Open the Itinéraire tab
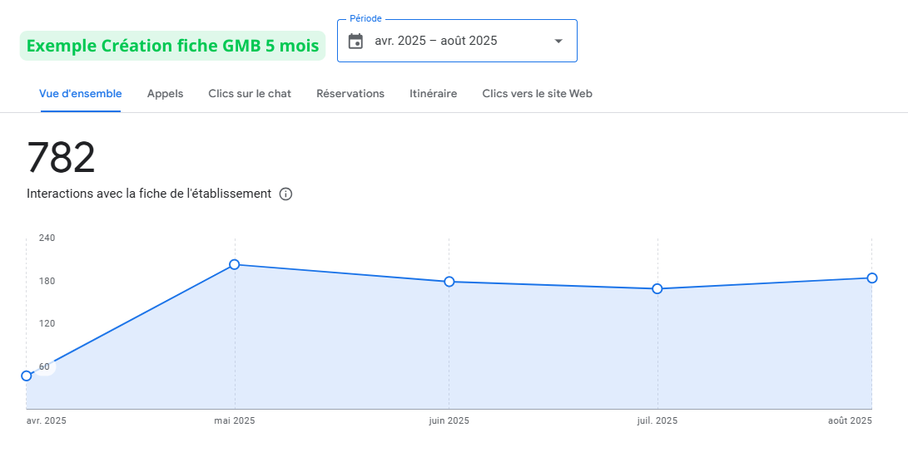 (433, 94)
